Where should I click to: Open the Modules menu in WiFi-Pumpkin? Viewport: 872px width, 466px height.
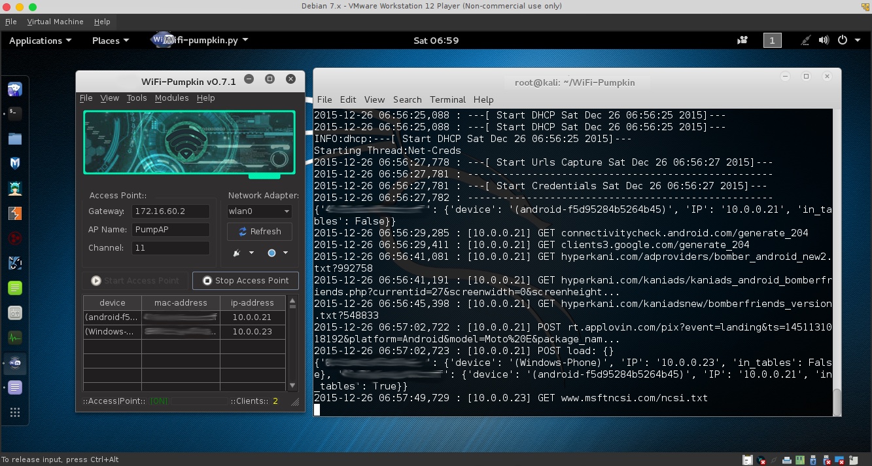pyautogui.click(x=171, y=98)
